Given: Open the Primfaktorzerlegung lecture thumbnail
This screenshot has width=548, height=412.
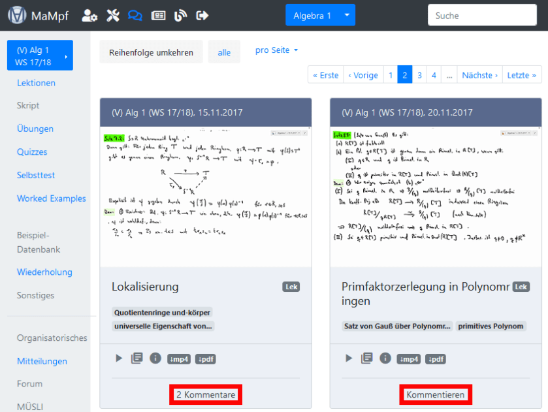Looking at the screenshot, I should [x=436, y=197].
